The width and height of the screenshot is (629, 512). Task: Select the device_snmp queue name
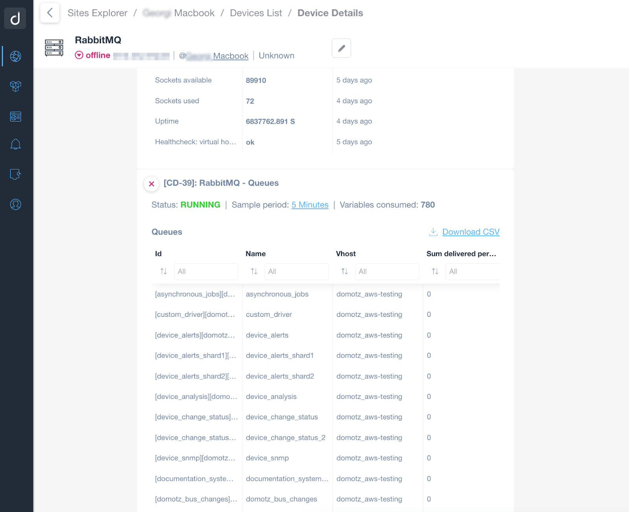[x=267, y=458]
